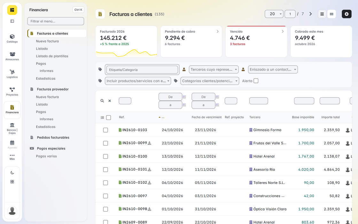
Task: Open the Catálogo module
Action: coord(12,38)
